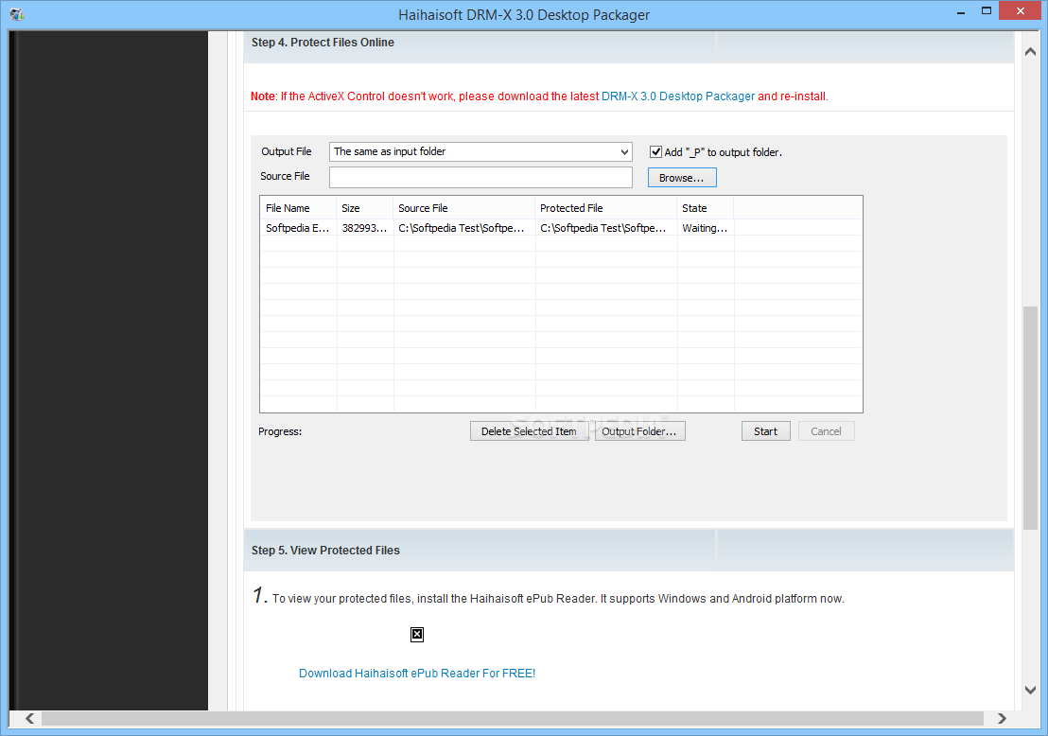This screenshot has height=736, width=1048.
Task: Click the horizontal scrollbar left arrow
Action: [29, 718]
